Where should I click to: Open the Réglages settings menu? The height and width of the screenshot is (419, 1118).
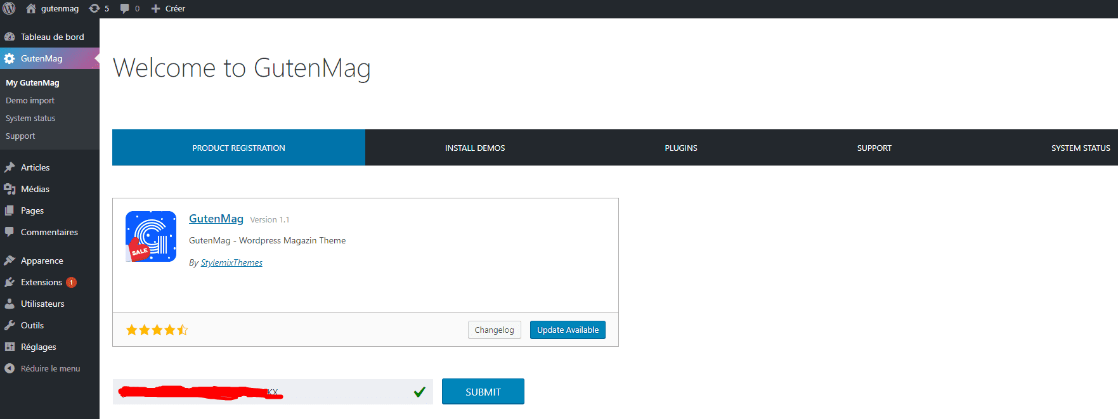pyautogui.click(x=38, y=347)
